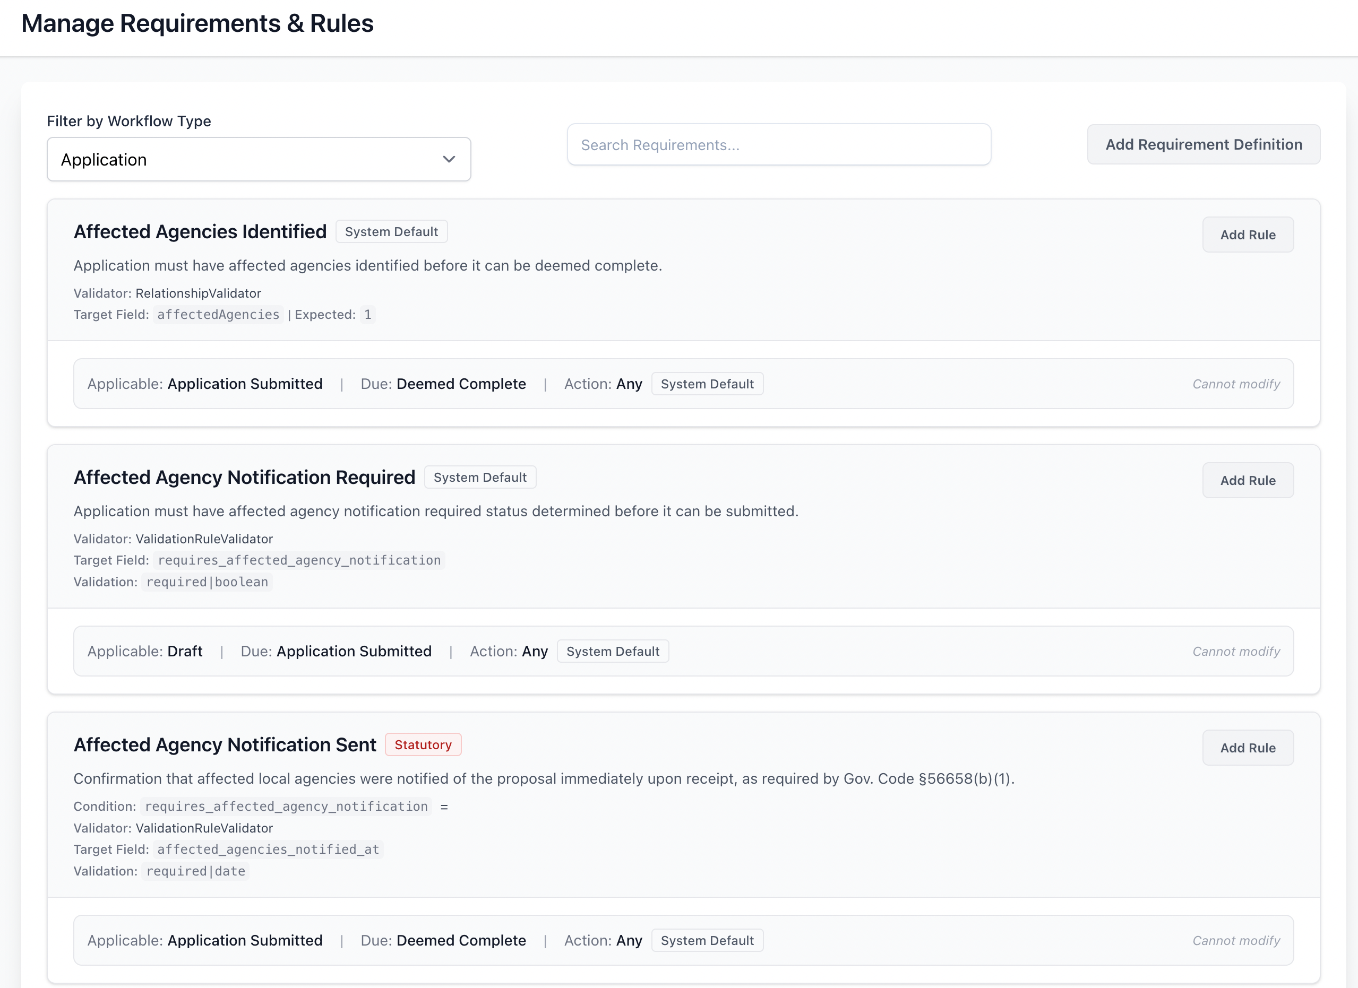The image size is (1358, 988).
Task: Add Rule to Affected Agency Notification Required
Action: point(1247,480)
